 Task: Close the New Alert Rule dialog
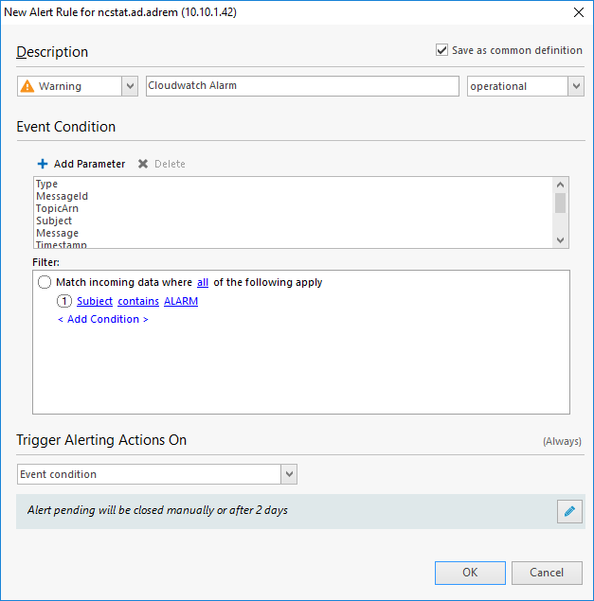[578, 12]
